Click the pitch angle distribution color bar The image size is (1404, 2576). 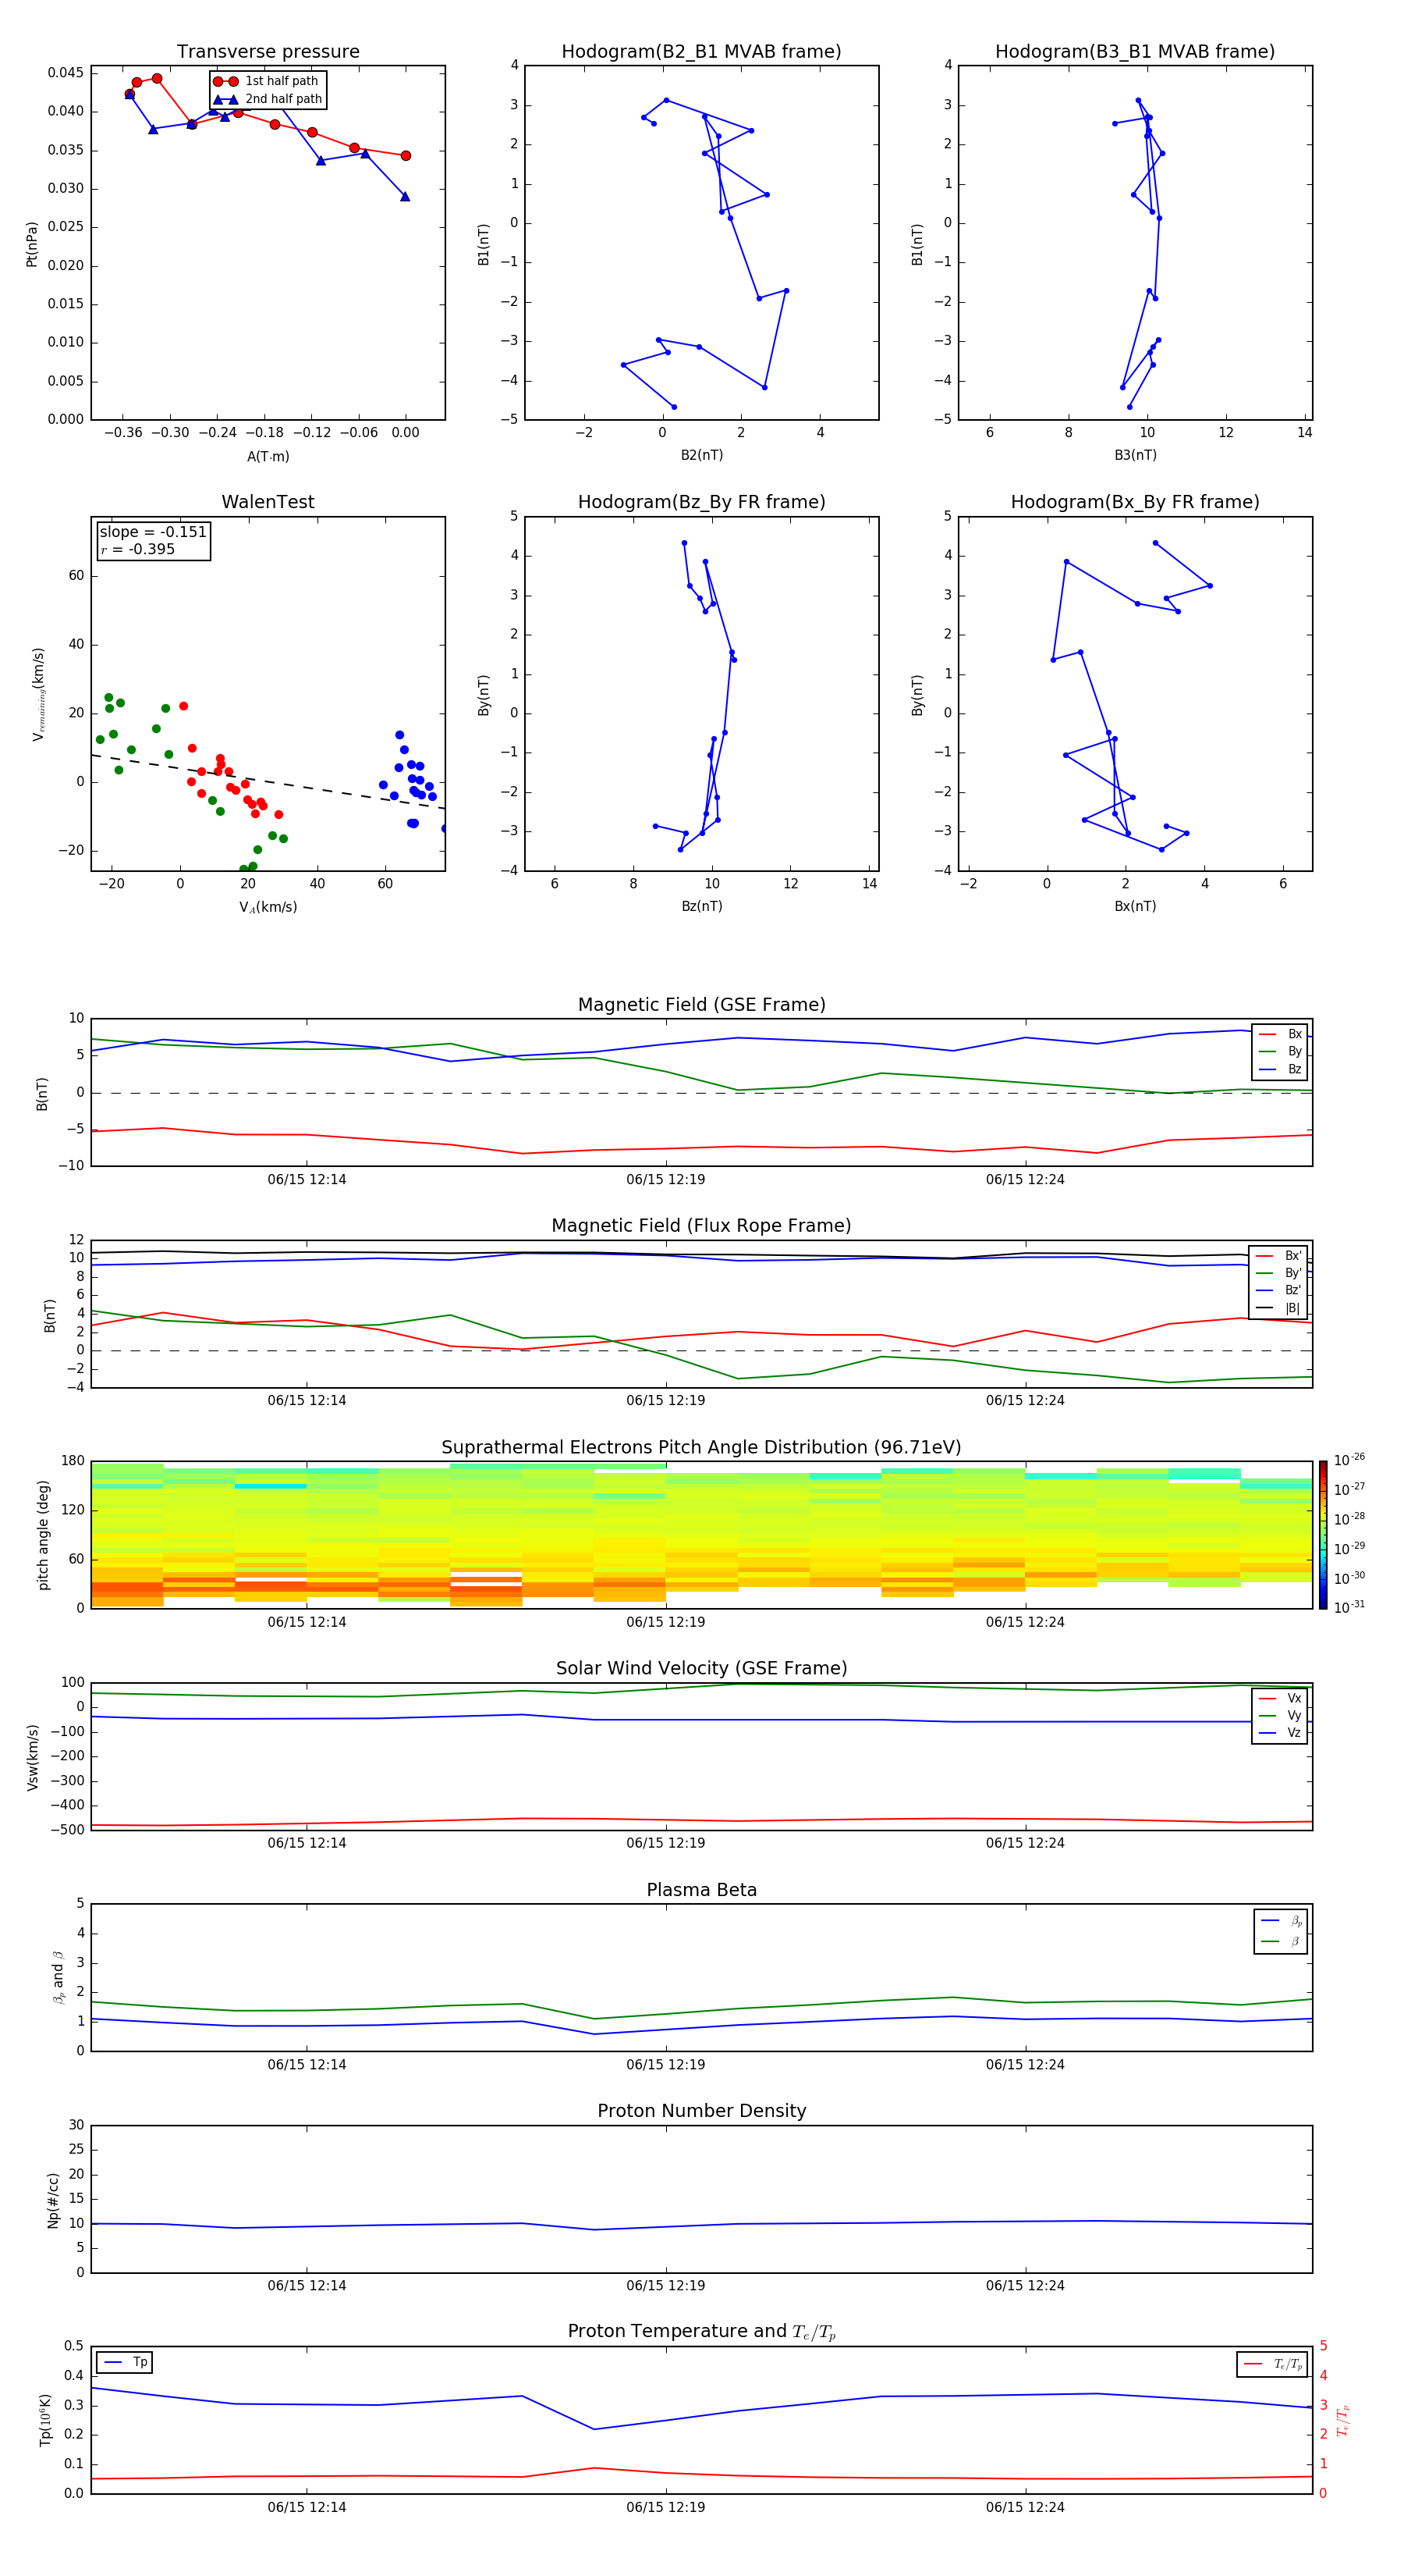coord(1322,1534)
